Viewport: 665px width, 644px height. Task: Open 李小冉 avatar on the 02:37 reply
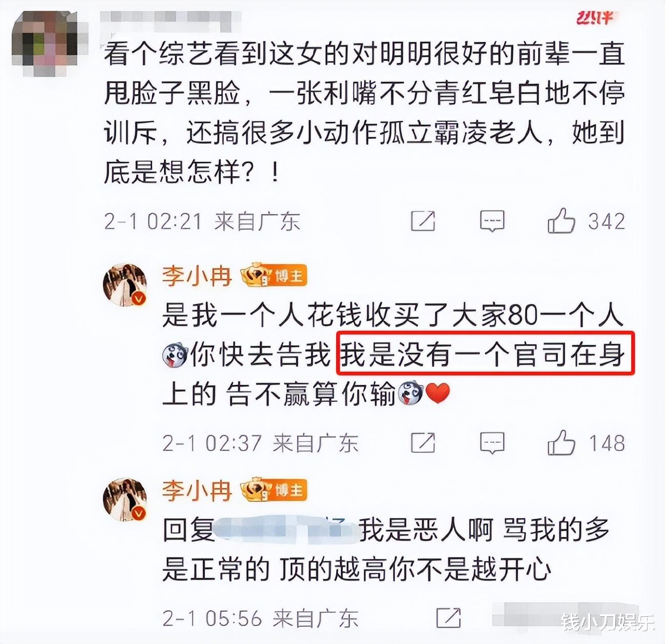click(x=125, y=285)
